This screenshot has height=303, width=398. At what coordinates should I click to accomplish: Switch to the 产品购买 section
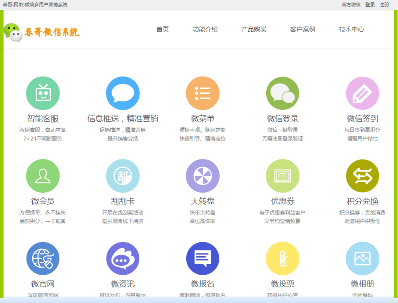pos(253,30)
